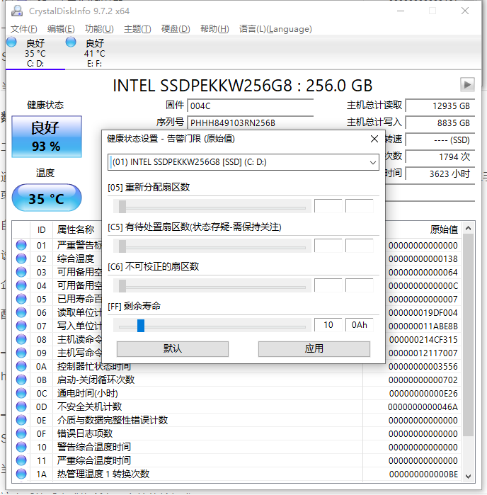
Task: Click attribute list scrollbar down arrow
Action: coord(469,476)
